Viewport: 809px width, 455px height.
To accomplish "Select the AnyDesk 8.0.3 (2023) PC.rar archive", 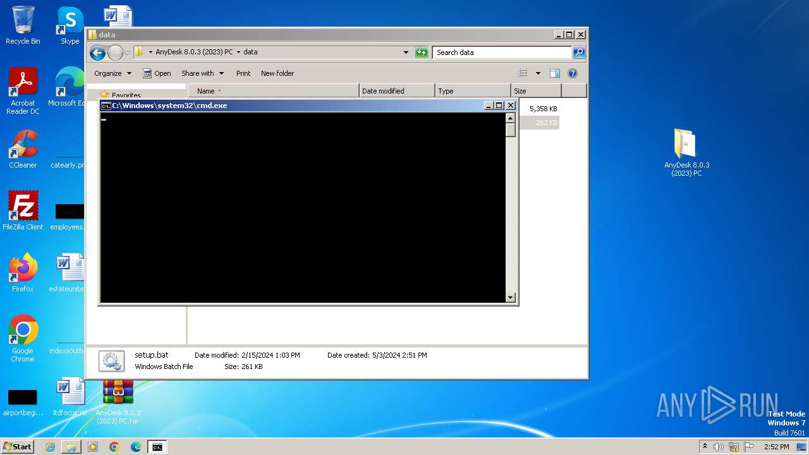I will coord(118,403).
